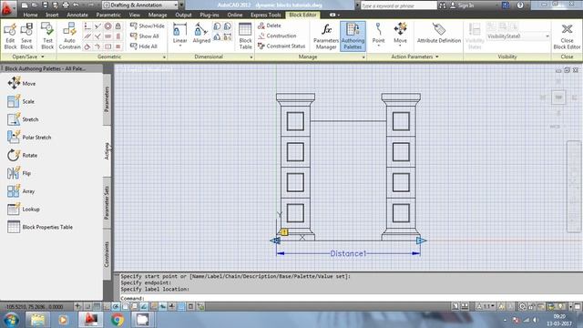Choose the Rotate action in palette
Screen dimensions: 583x328
pos(22,155)
